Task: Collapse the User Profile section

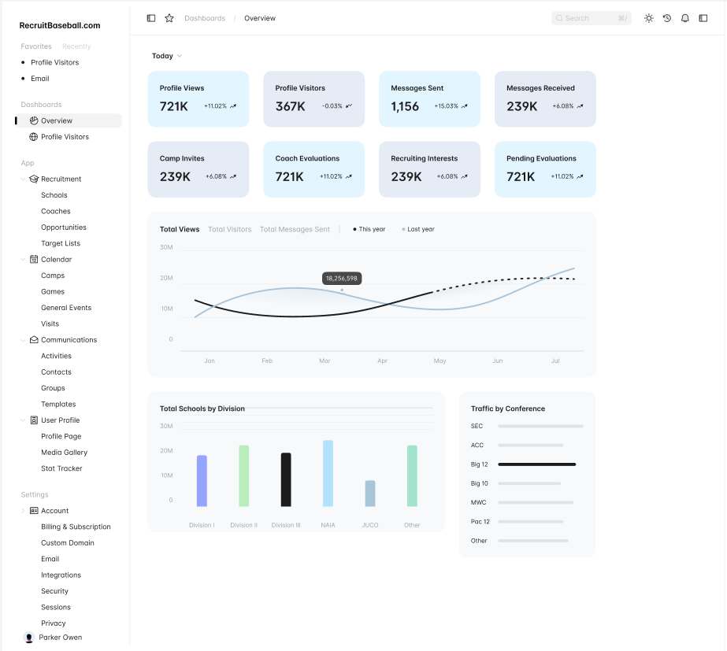Action: coord(21,420)
